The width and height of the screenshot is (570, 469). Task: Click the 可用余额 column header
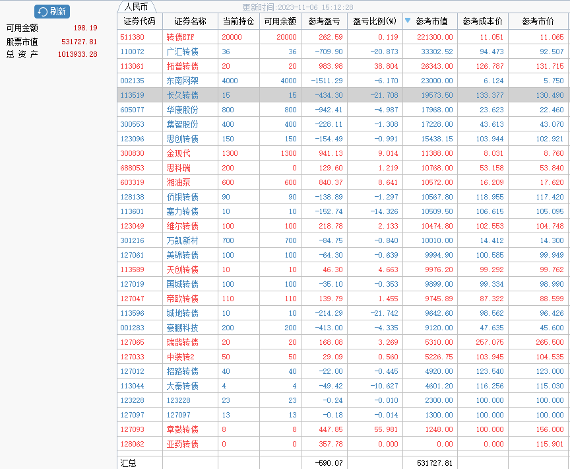280,21
